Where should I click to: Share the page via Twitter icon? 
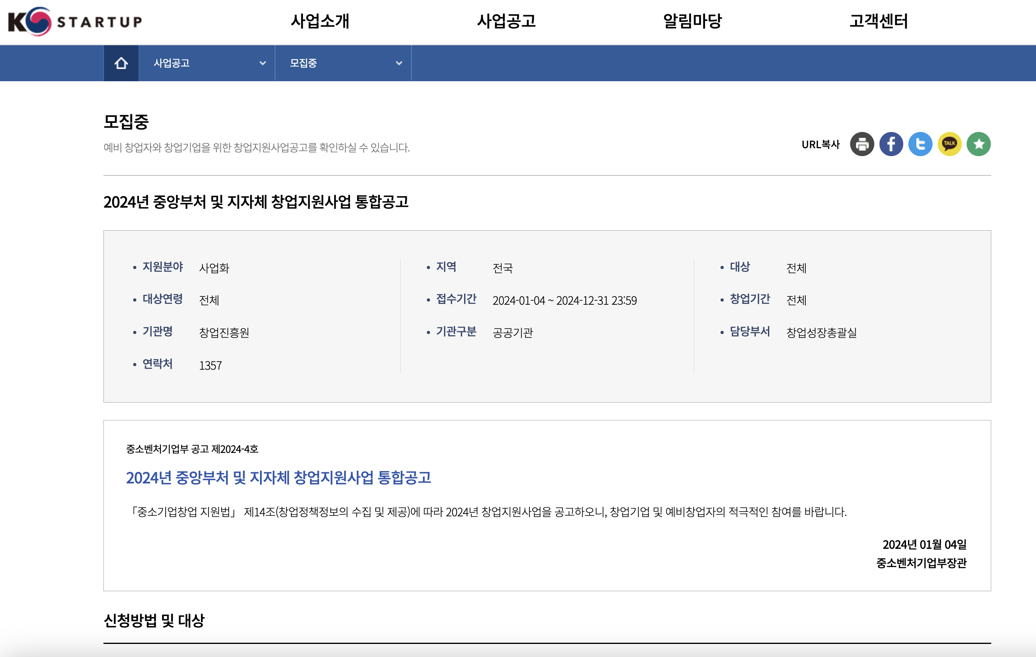(x=920, y=145)
